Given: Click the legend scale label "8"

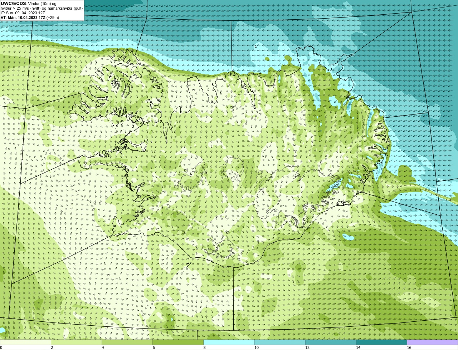Looking at the screenshot, I should click(204, 347).
